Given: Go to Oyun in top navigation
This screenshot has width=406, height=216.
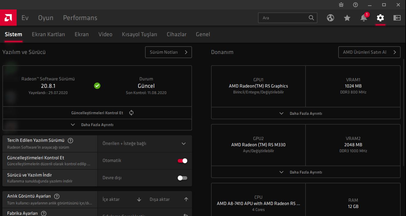Looking at the screenshot, I should pyautogui.click(x=46, y=18).
